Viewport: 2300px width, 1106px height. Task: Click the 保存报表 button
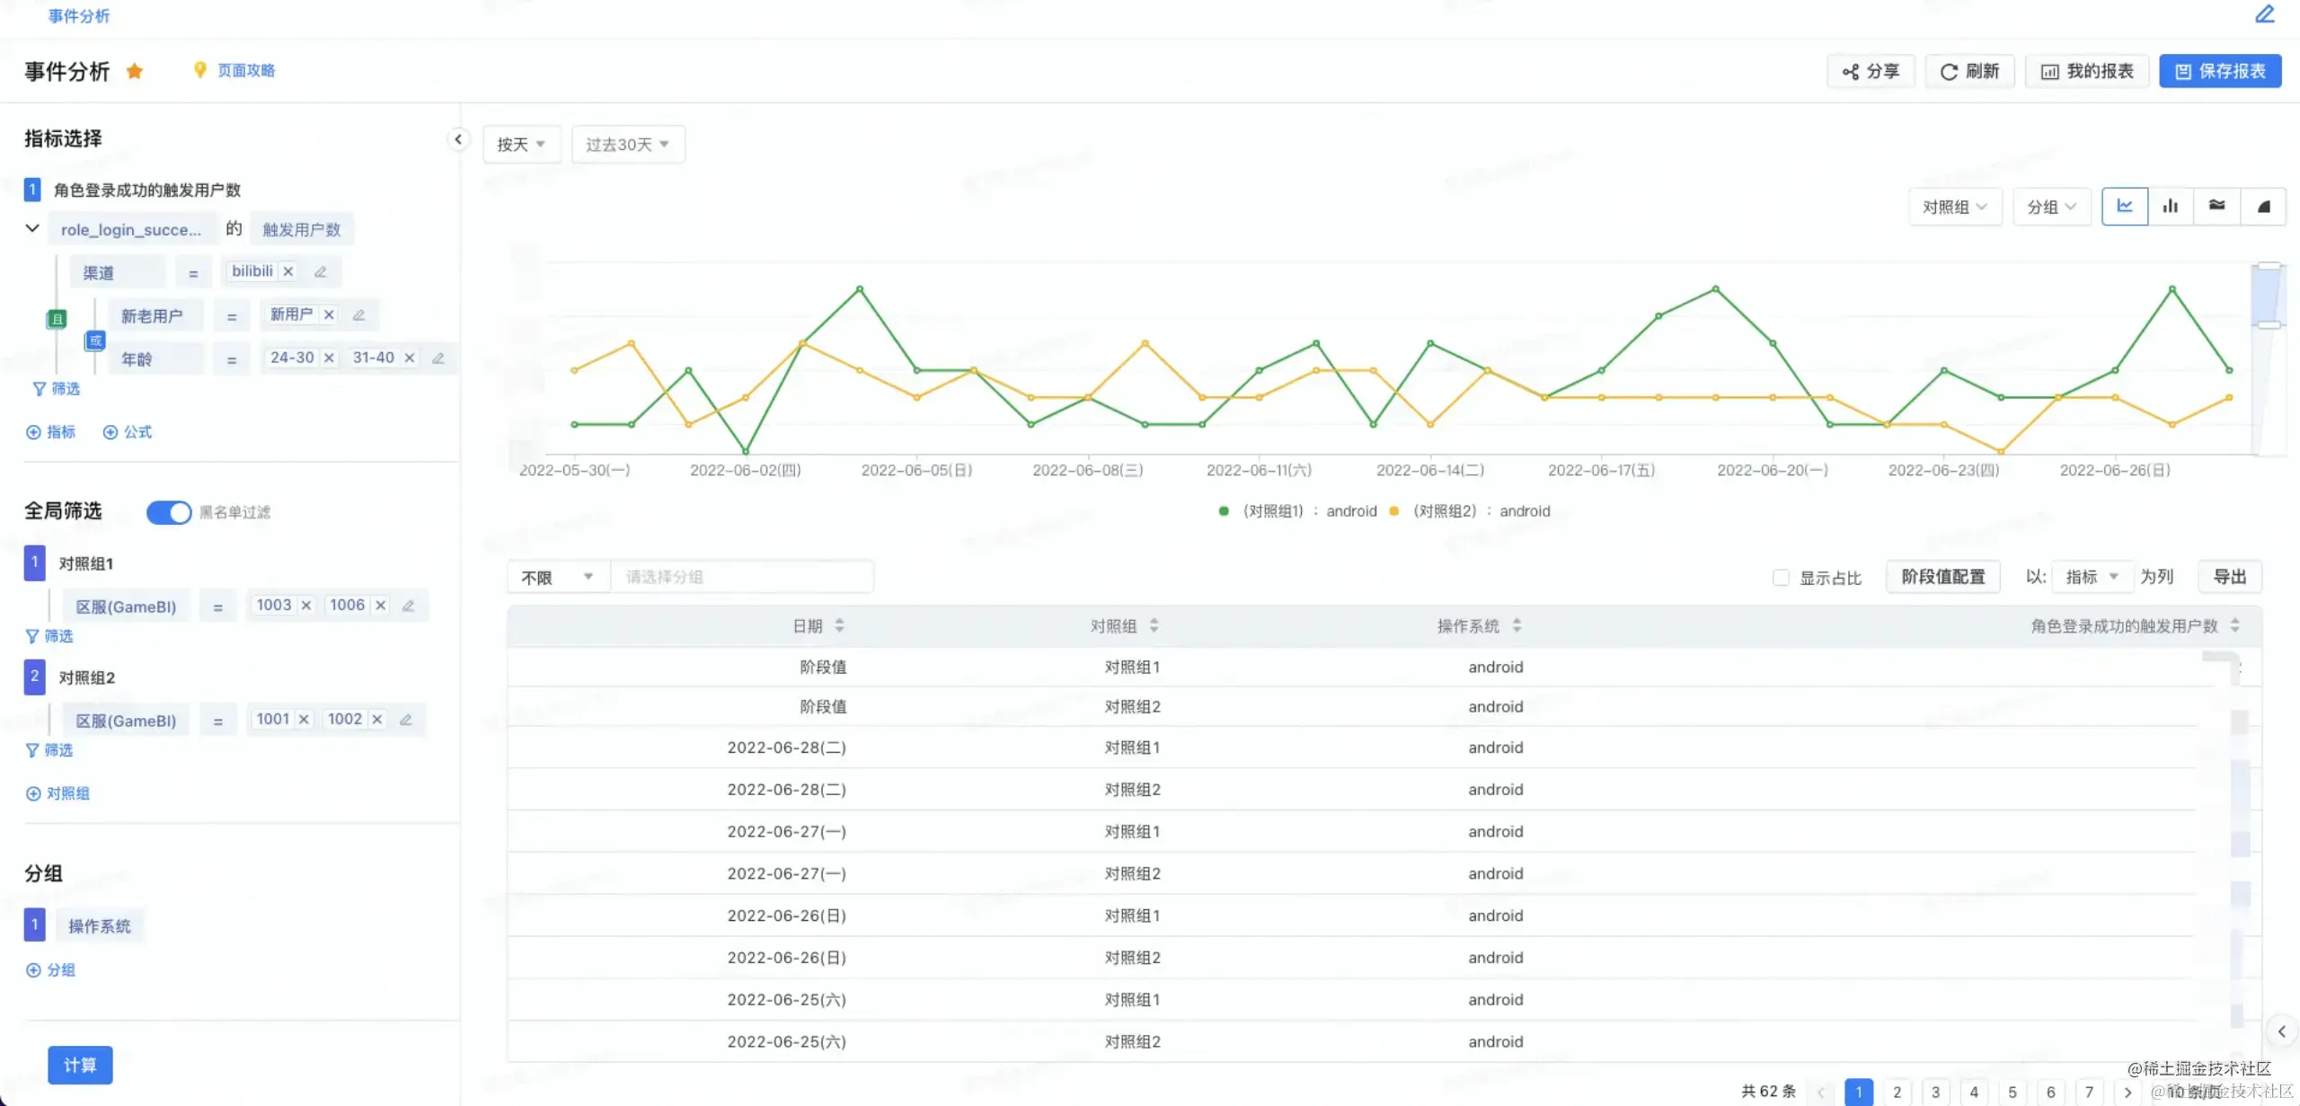(x=2220, y=71)
